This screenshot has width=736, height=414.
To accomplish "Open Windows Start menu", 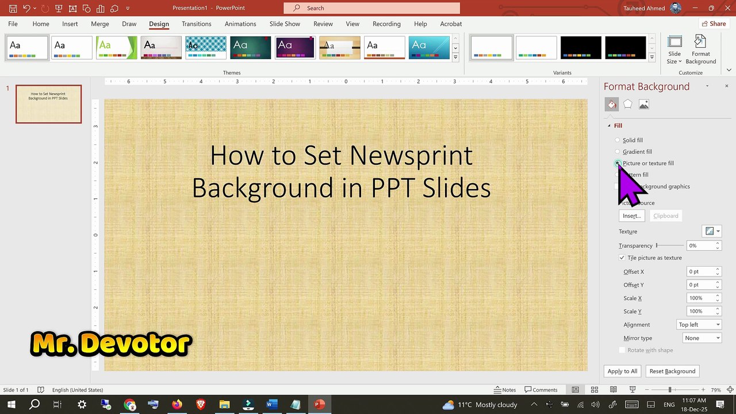I will [11, 404].
